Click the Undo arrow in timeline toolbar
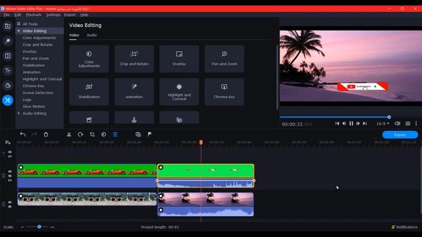Viewport: 422px width, 237px height. pos(23,134)
